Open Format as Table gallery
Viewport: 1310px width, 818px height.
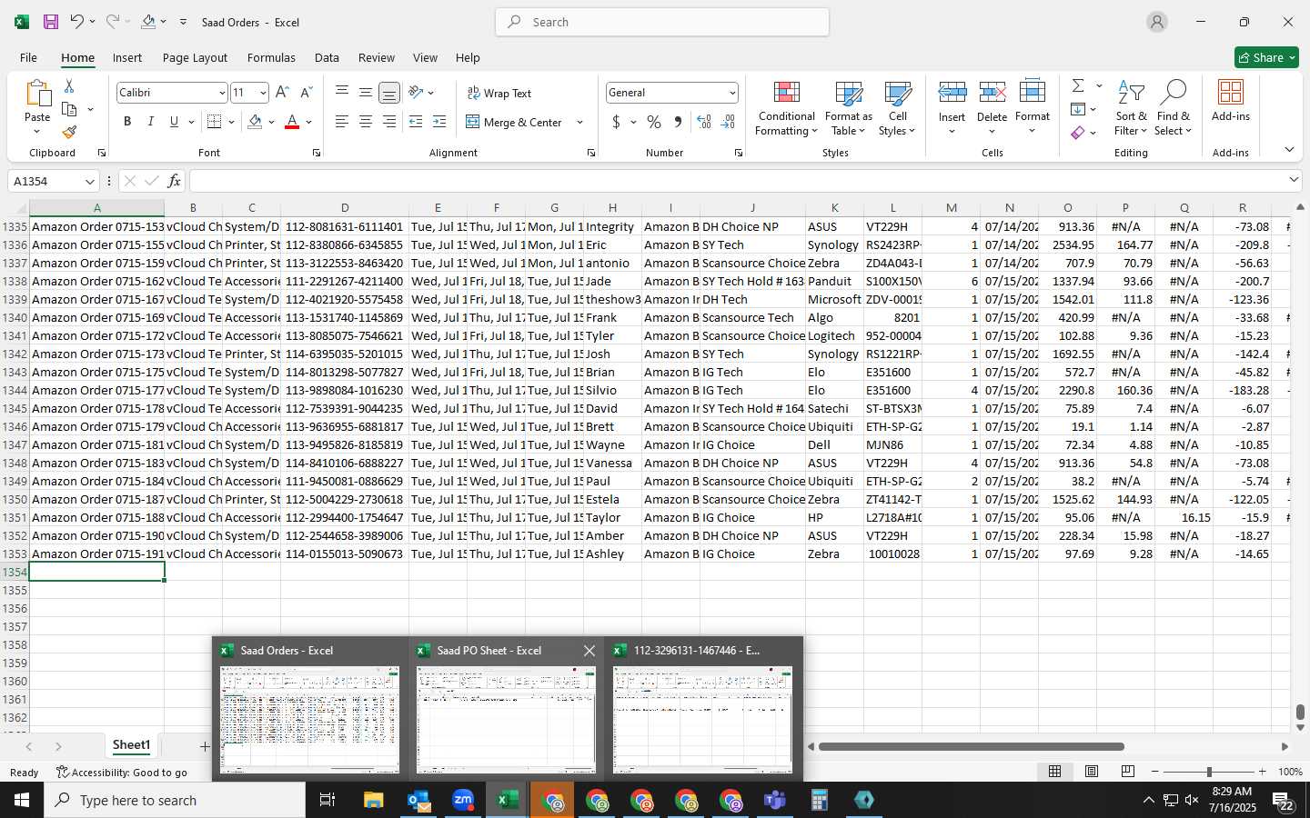click(848, 109)
